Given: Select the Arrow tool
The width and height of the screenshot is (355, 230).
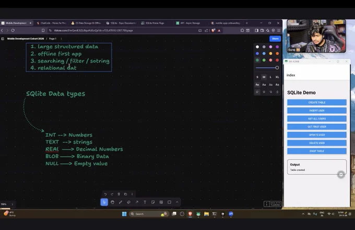Looking at the screenshot, I should tap(137, 202).
